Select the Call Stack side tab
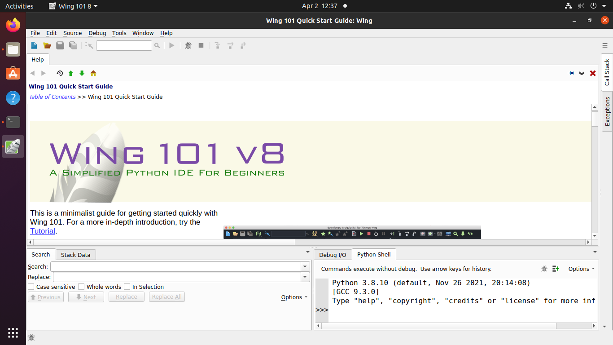The image size is (613, 345). 607,72
